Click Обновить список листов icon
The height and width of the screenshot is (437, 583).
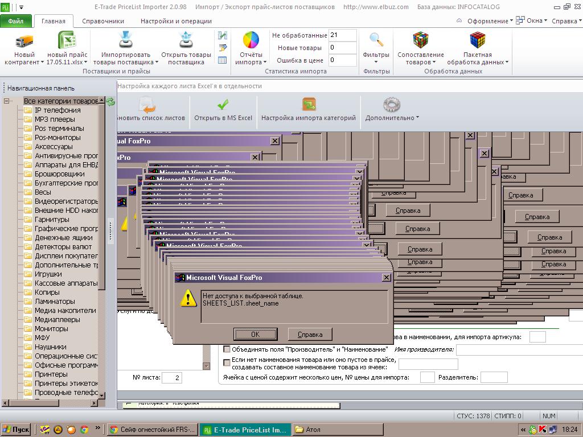[x=147, y=105]
